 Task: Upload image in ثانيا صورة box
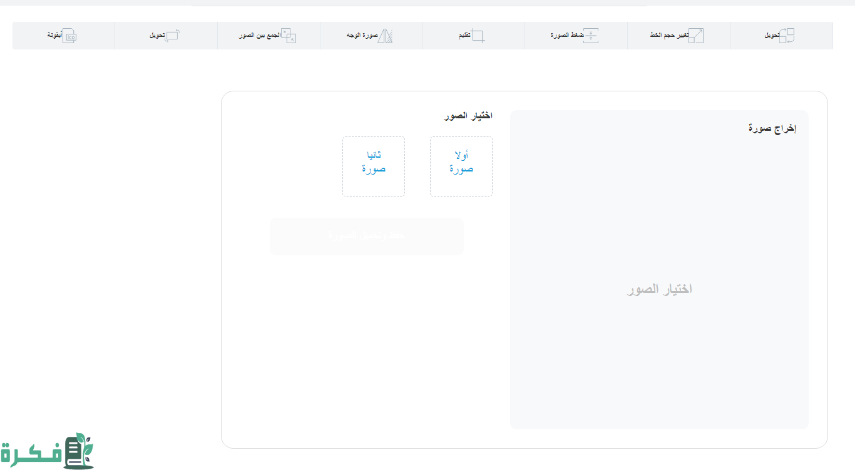coord(374,166)
